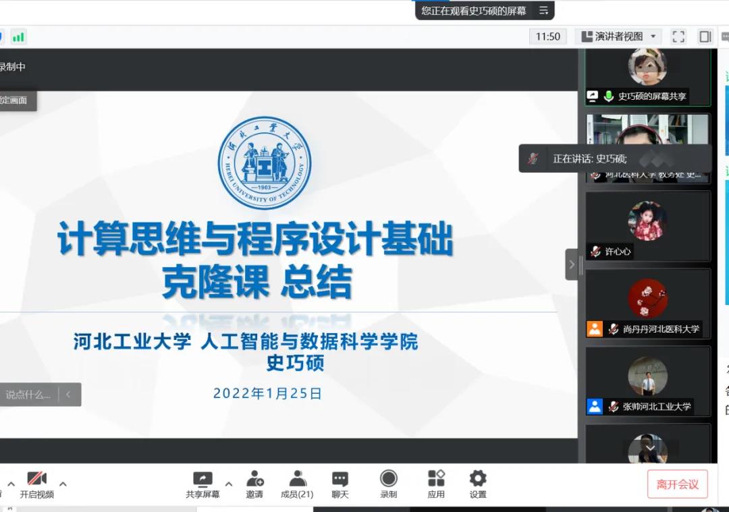Click the green network signal icon
This screenshot has width=729, height=512.
coord(18,37)
